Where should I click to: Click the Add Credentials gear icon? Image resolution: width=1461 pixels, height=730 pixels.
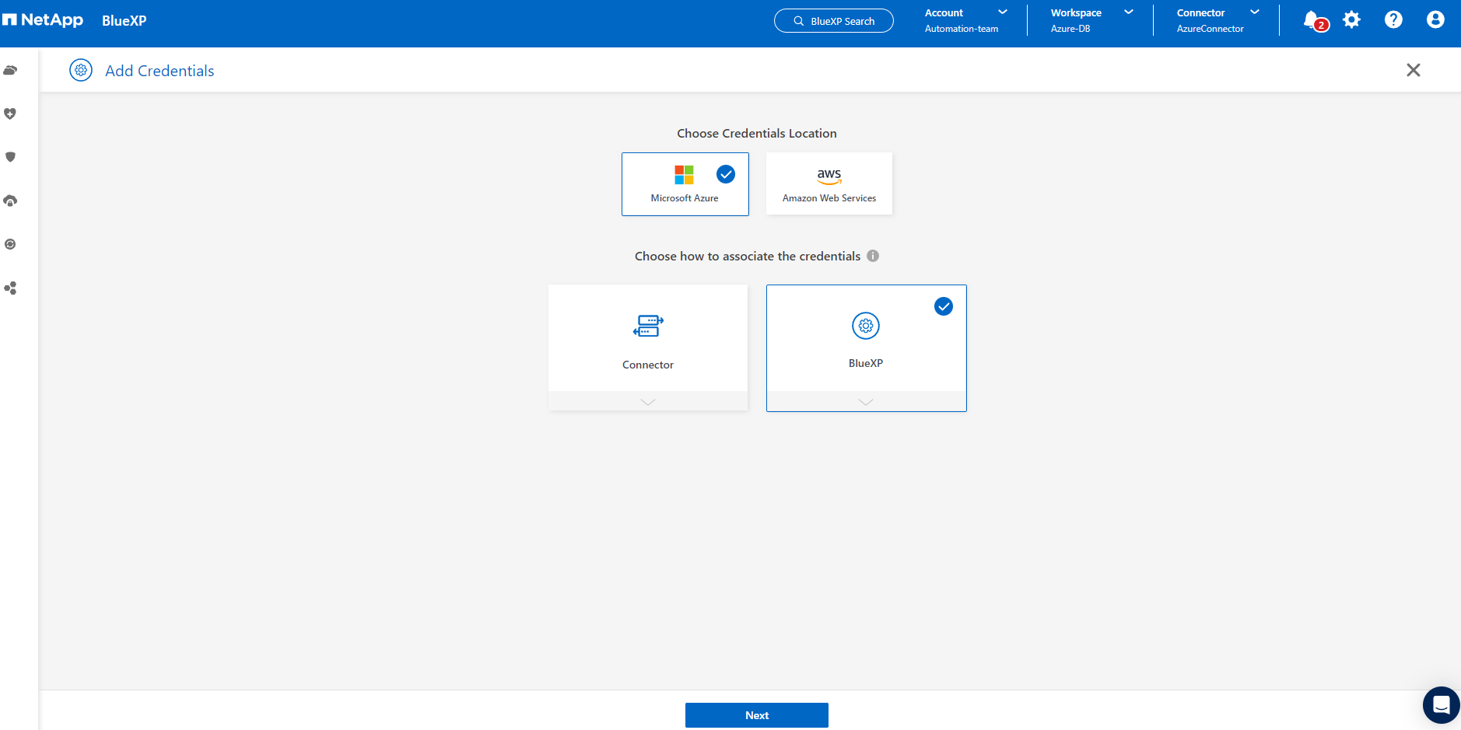click(x=81, y=70)
